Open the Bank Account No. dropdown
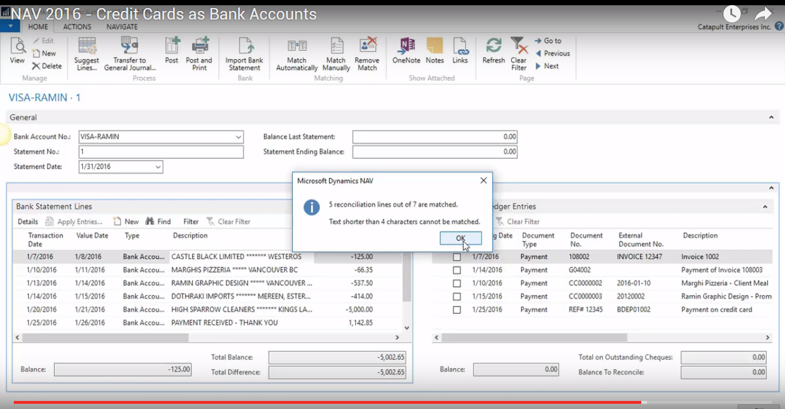The width and height of the screenshot is (785, 409). coord(239,137)
